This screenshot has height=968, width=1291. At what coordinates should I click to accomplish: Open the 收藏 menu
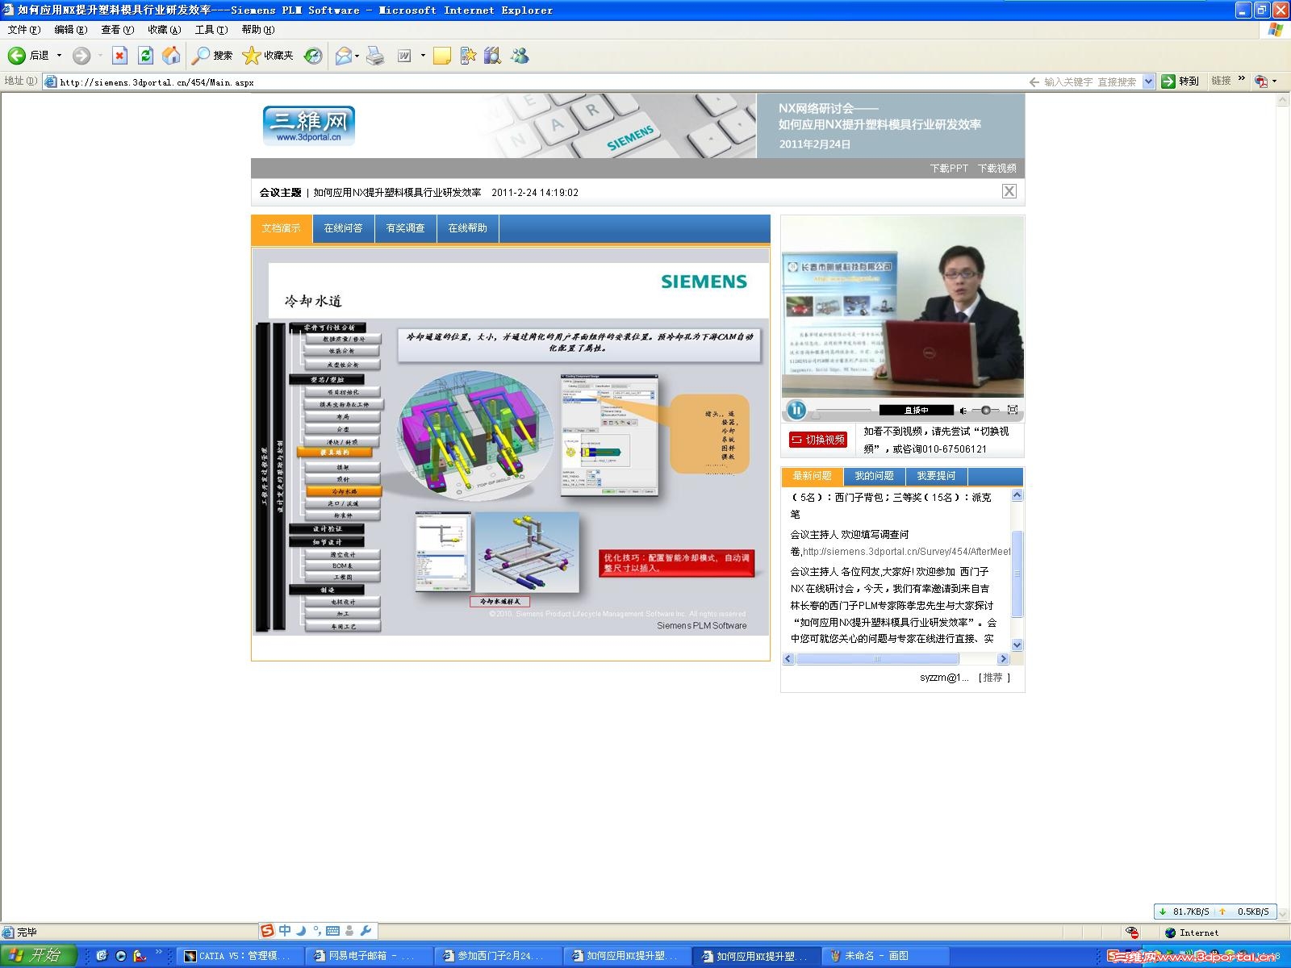(164, 30)
